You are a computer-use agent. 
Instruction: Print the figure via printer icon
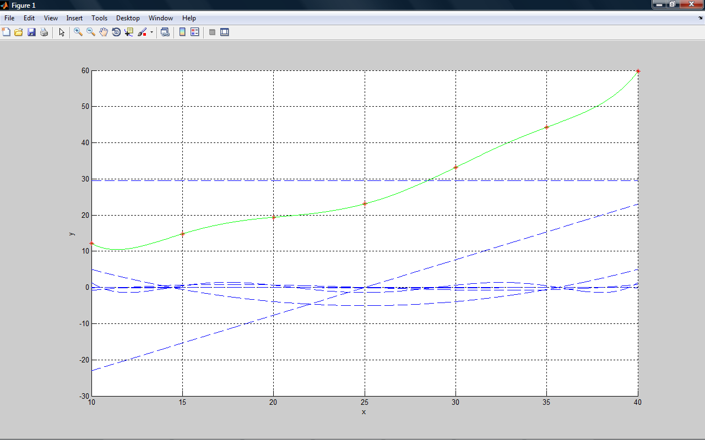tap(44, 32)
